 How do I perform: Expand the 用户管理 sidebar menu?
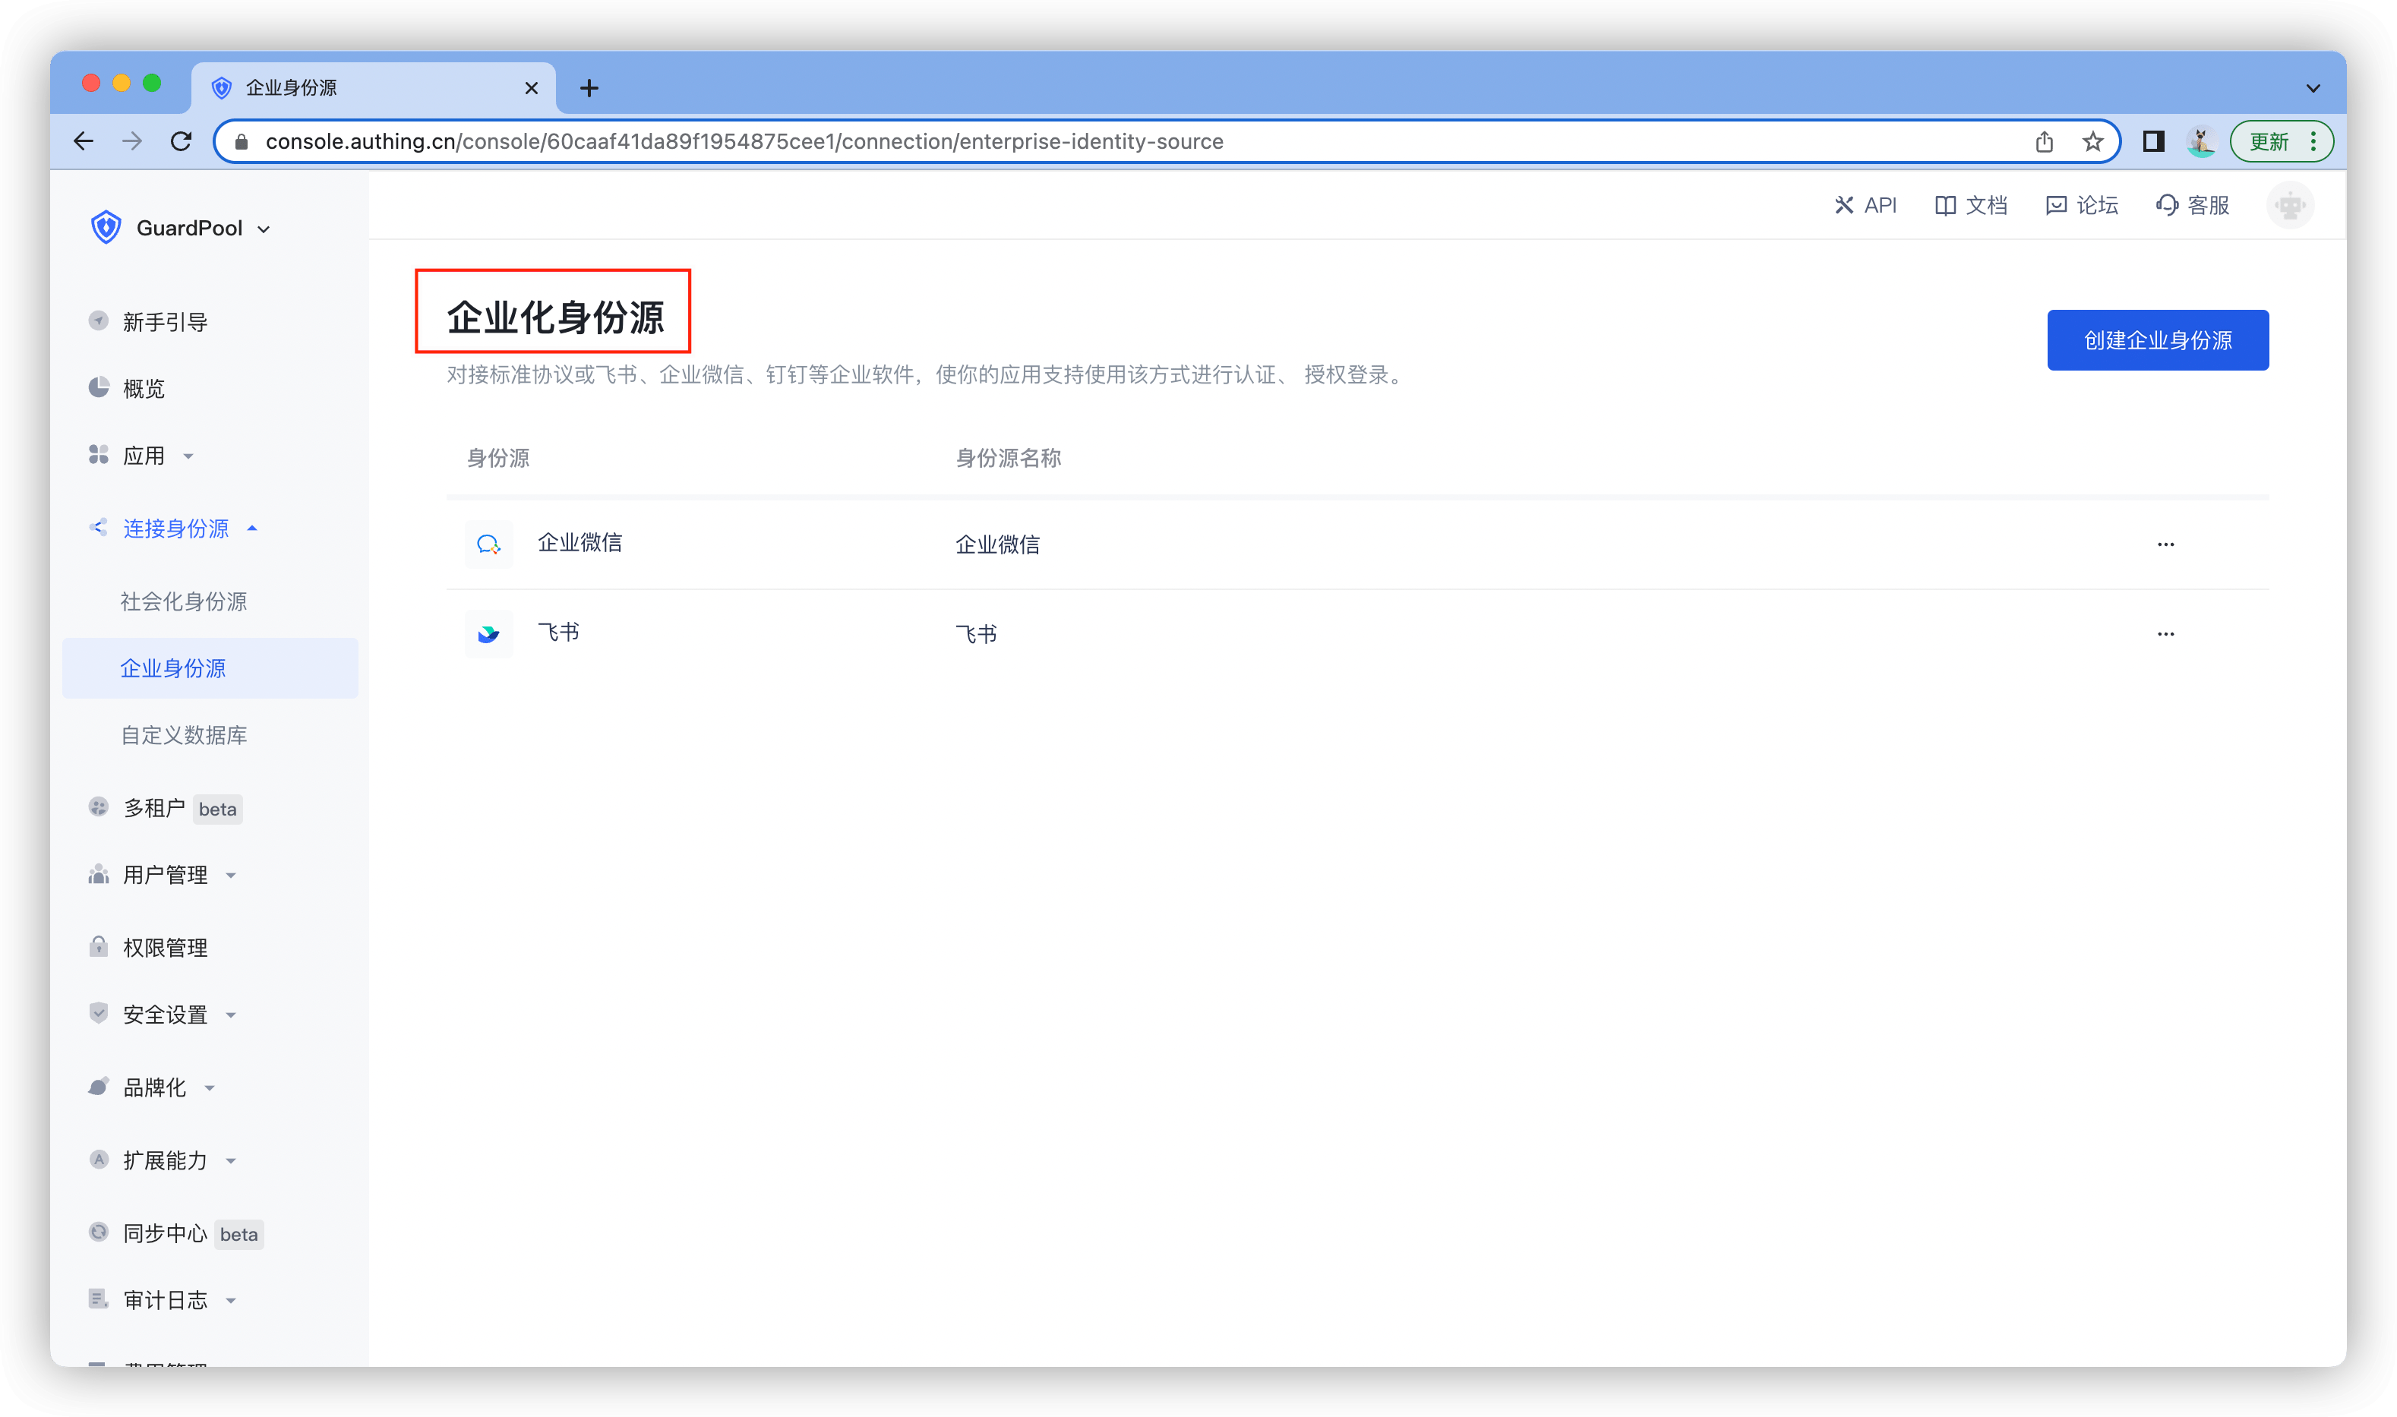[x=164, y=875]
